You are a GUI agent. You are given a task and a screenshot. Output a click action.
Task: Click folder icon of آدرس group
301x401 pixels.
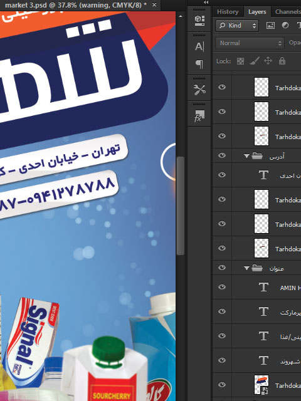coord(257,155)
